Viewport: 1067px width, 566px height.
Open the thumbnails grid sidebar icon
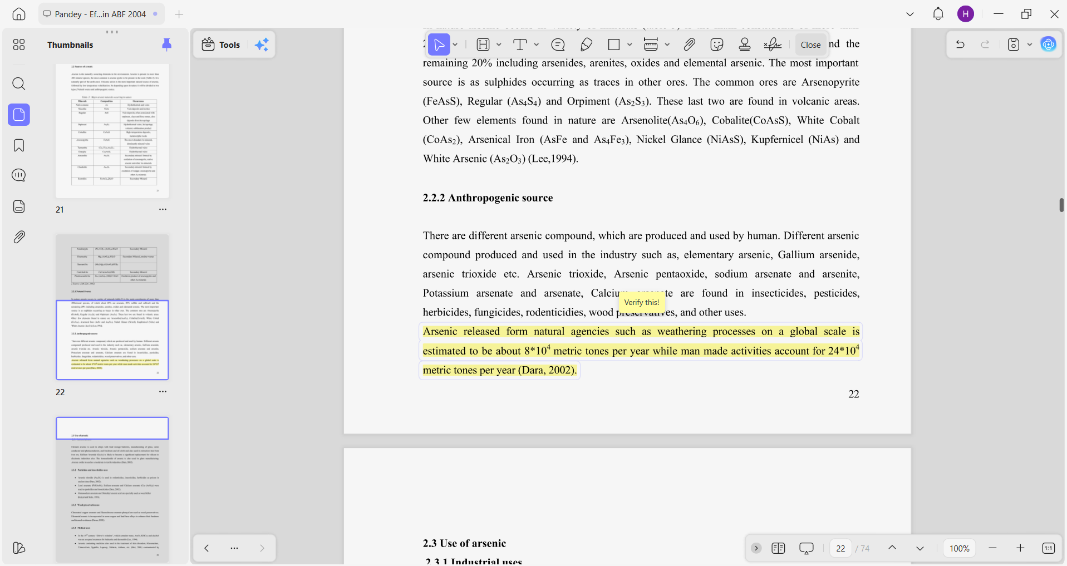coord(19,45)
